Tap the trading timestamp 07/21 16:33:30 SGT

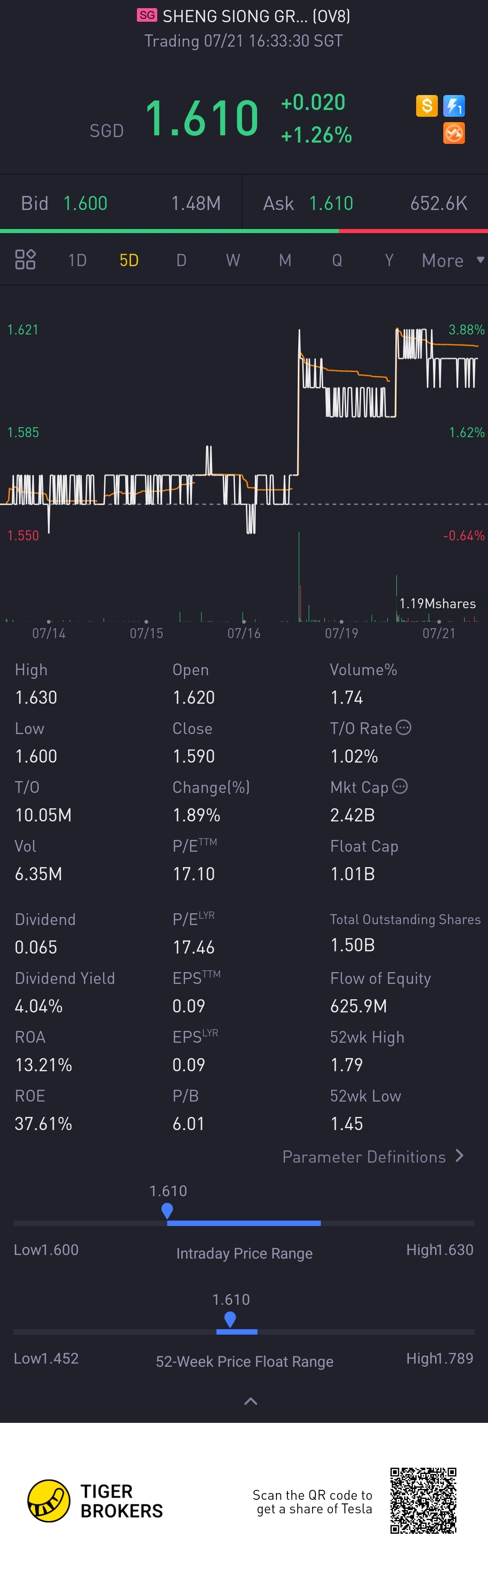tap(243, 41)
